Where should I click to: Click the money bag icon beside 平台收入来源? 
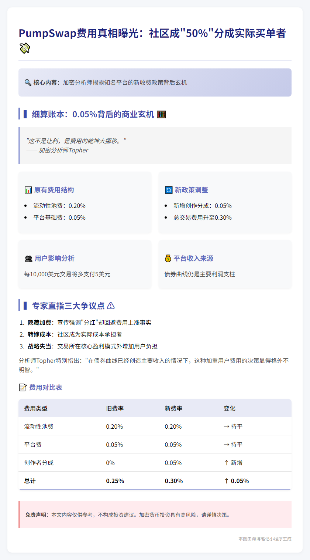tap(168, 259)
